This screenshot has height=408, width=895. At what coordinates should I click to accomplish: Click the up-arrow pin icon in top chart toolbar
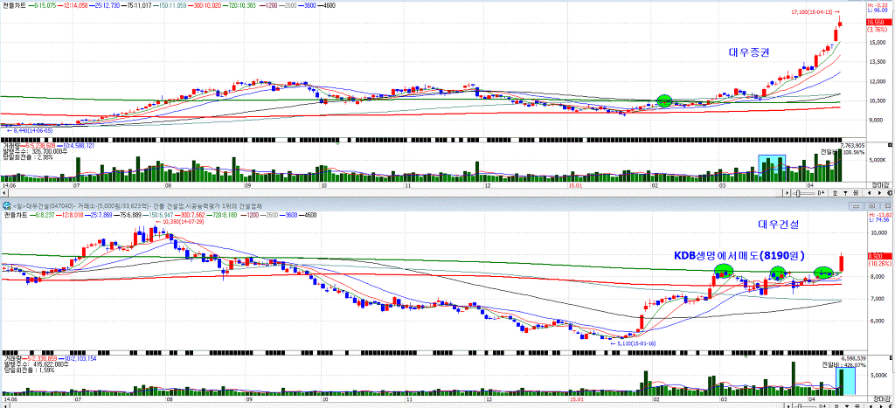tap(835, 193)
